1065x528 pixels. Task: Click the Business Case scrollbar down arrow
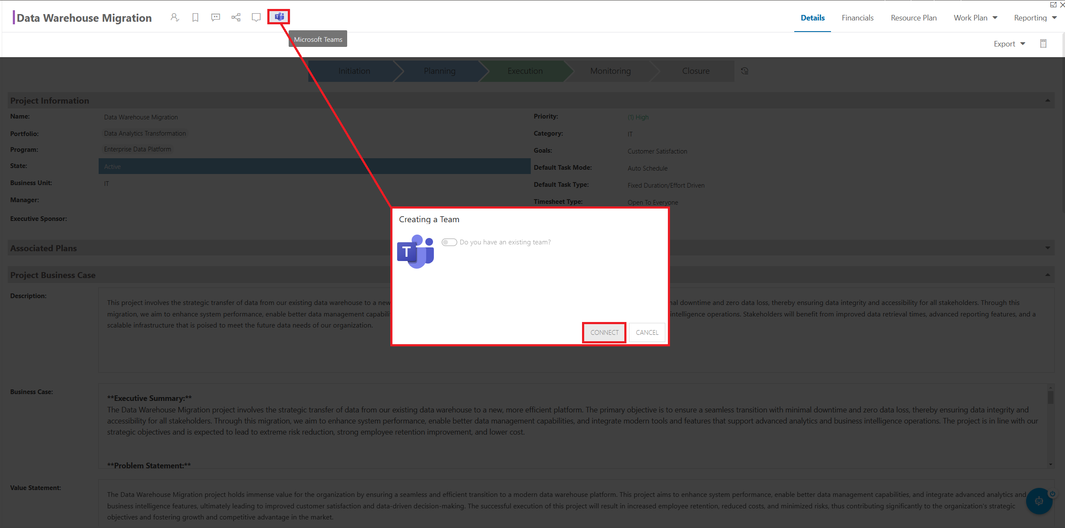point(1050,465)
